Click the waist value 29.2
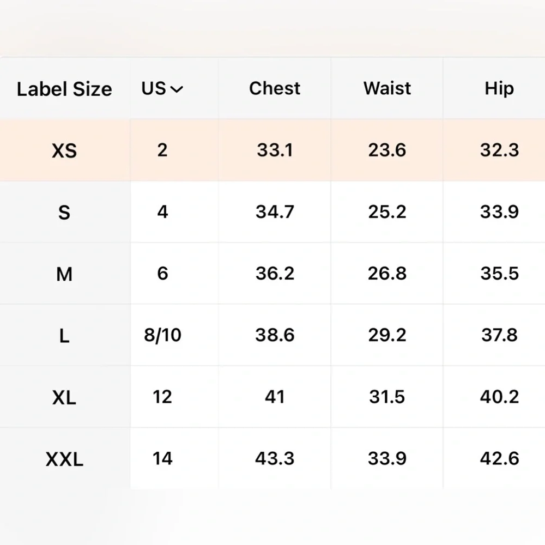 click(x=387, y=335)
